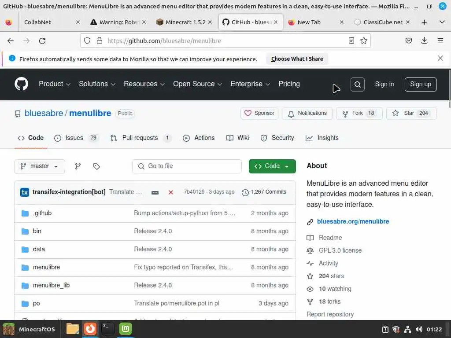Reload the page with the refresh icon
This screenshot has width=451, height=338.
[42, 41]
